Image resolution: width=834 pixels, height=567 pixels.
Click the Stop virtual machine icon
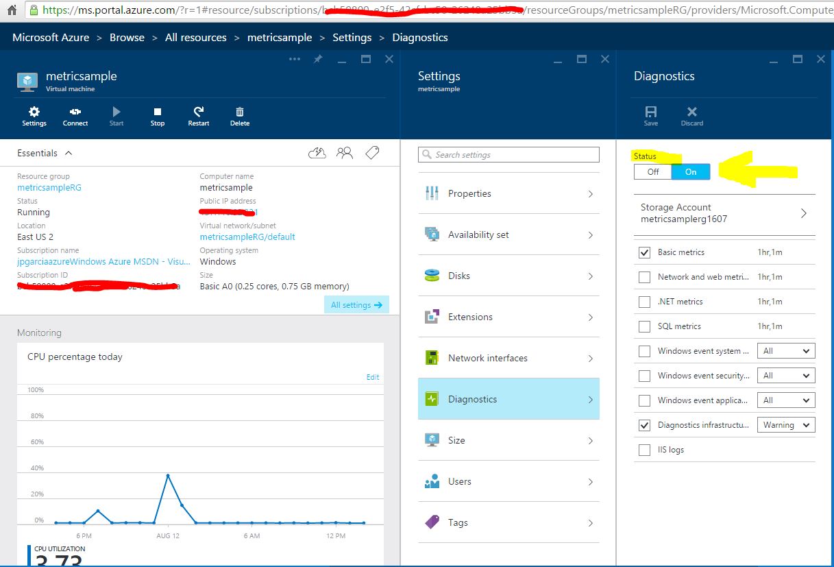click(158, 112)
